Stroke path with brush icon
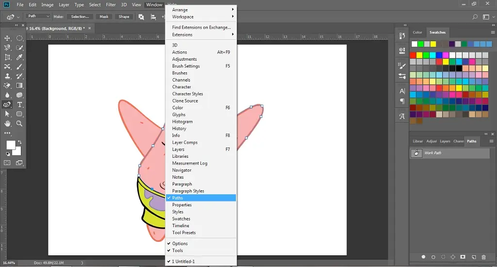This screenshot has height=267, width=497. [x=433, y=257]
